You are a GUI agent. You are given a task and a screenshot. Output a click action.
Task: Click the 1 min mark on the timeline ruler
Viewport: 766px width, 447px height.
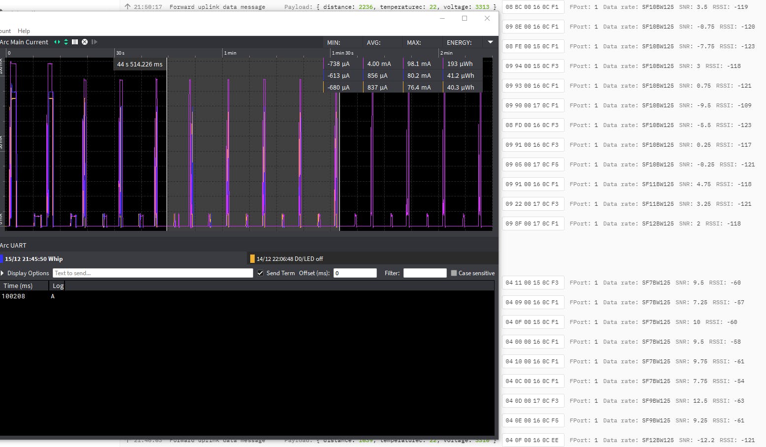coord(230,53)
